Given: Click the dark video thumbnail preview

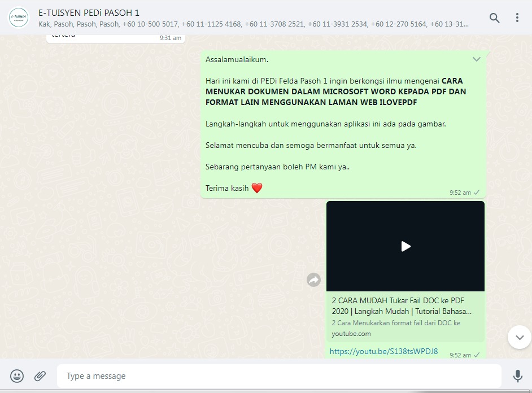Looking at the screenshot, I should (405, 246).
